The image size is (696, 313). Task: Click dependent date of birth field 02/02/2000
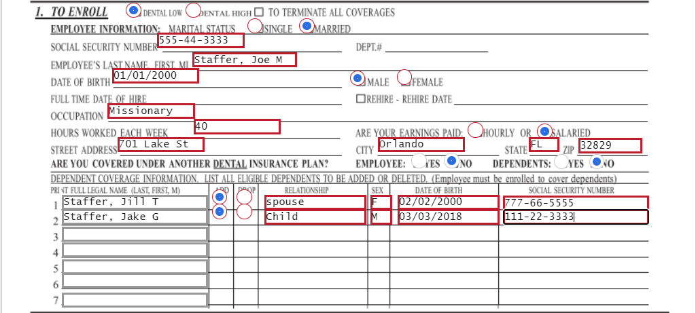coord(448,202)
